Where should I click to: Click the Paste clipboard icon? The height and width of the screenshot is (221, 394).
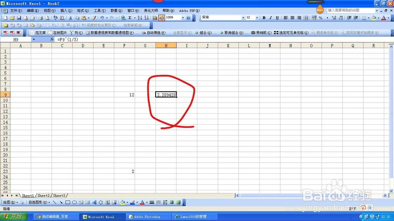pos(84,18)
